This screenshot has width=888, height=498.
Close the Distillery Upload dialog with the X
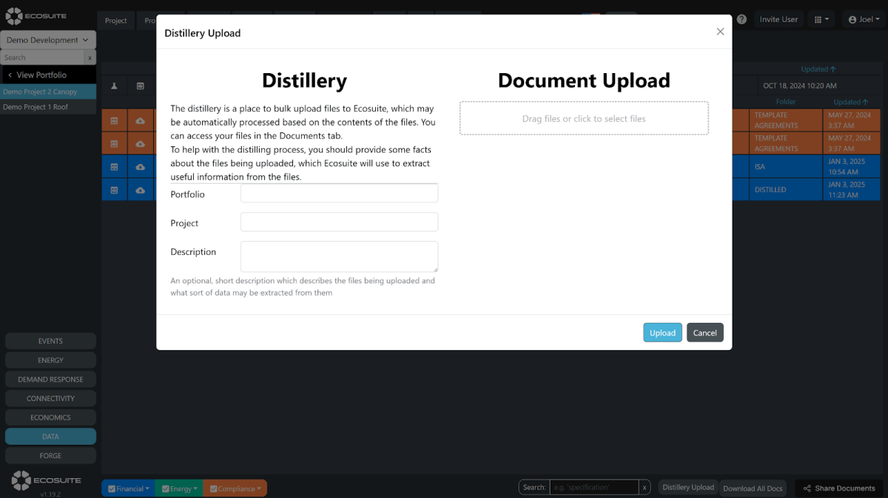click(x=720, y=32)
